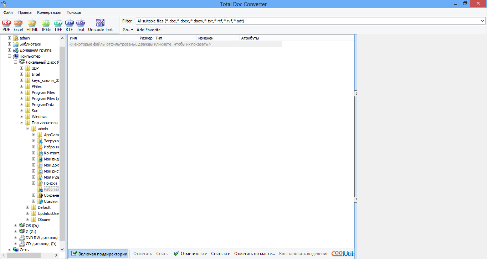Select the Сеть network icon
The image size is (487, 259).
[x=16, y=250]
